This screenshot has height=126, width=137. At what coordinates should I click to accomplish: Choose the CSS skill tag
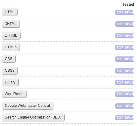(9, 59)
